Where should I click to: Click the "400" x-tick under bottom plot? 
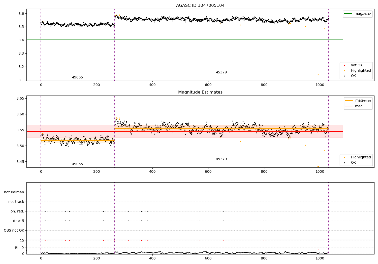152,258
